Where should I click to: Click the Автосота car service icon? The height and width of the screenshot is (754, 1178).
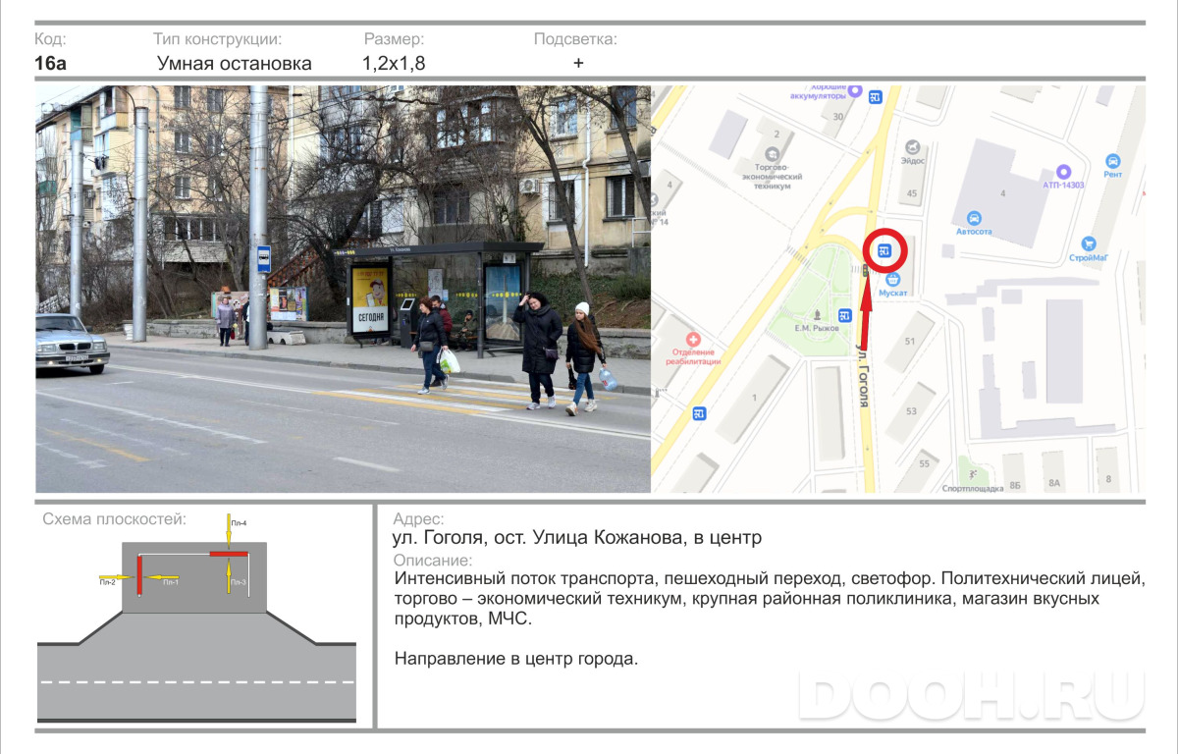point(974,218)
